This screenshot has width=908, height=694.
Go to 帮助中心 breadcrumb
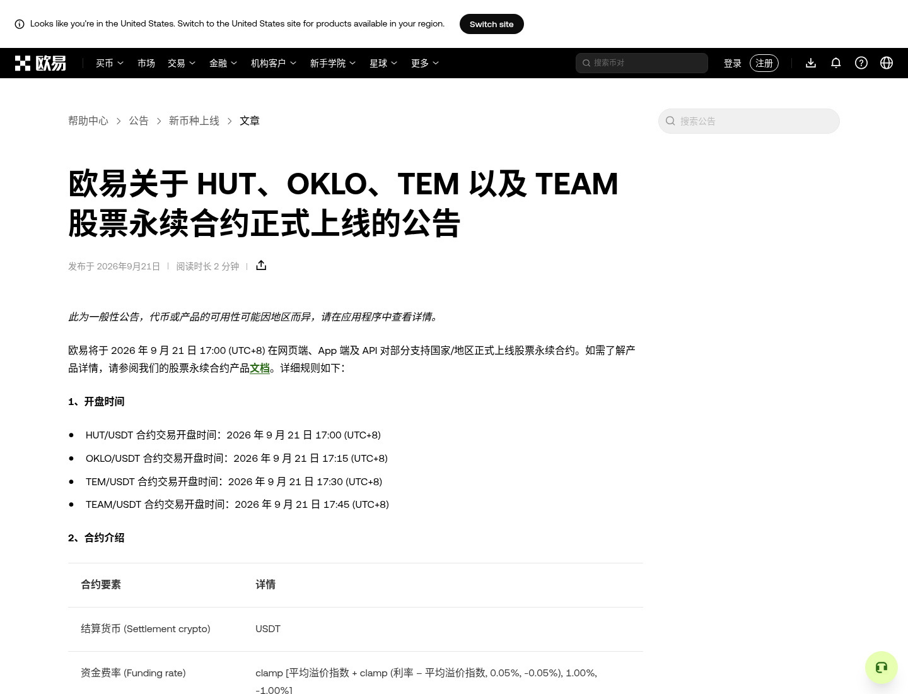(x=88, y=121)
